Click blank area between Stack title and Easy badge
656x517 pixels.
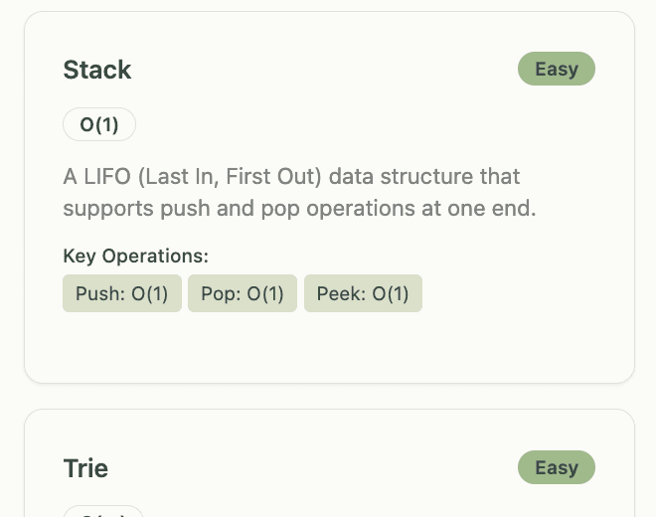328,70
